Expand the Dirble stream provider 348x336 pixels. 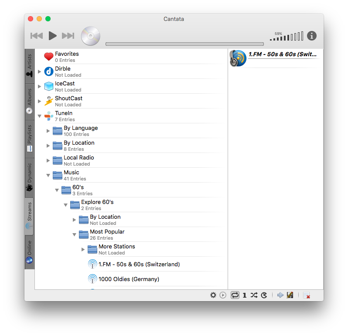(x=40, y=71)
